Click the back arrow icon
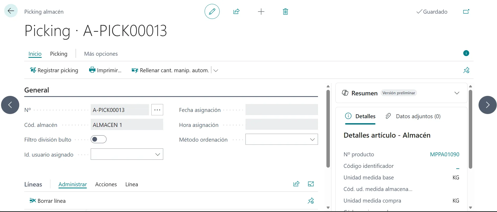Screen dimensions: 497x212 click(11, 11)
